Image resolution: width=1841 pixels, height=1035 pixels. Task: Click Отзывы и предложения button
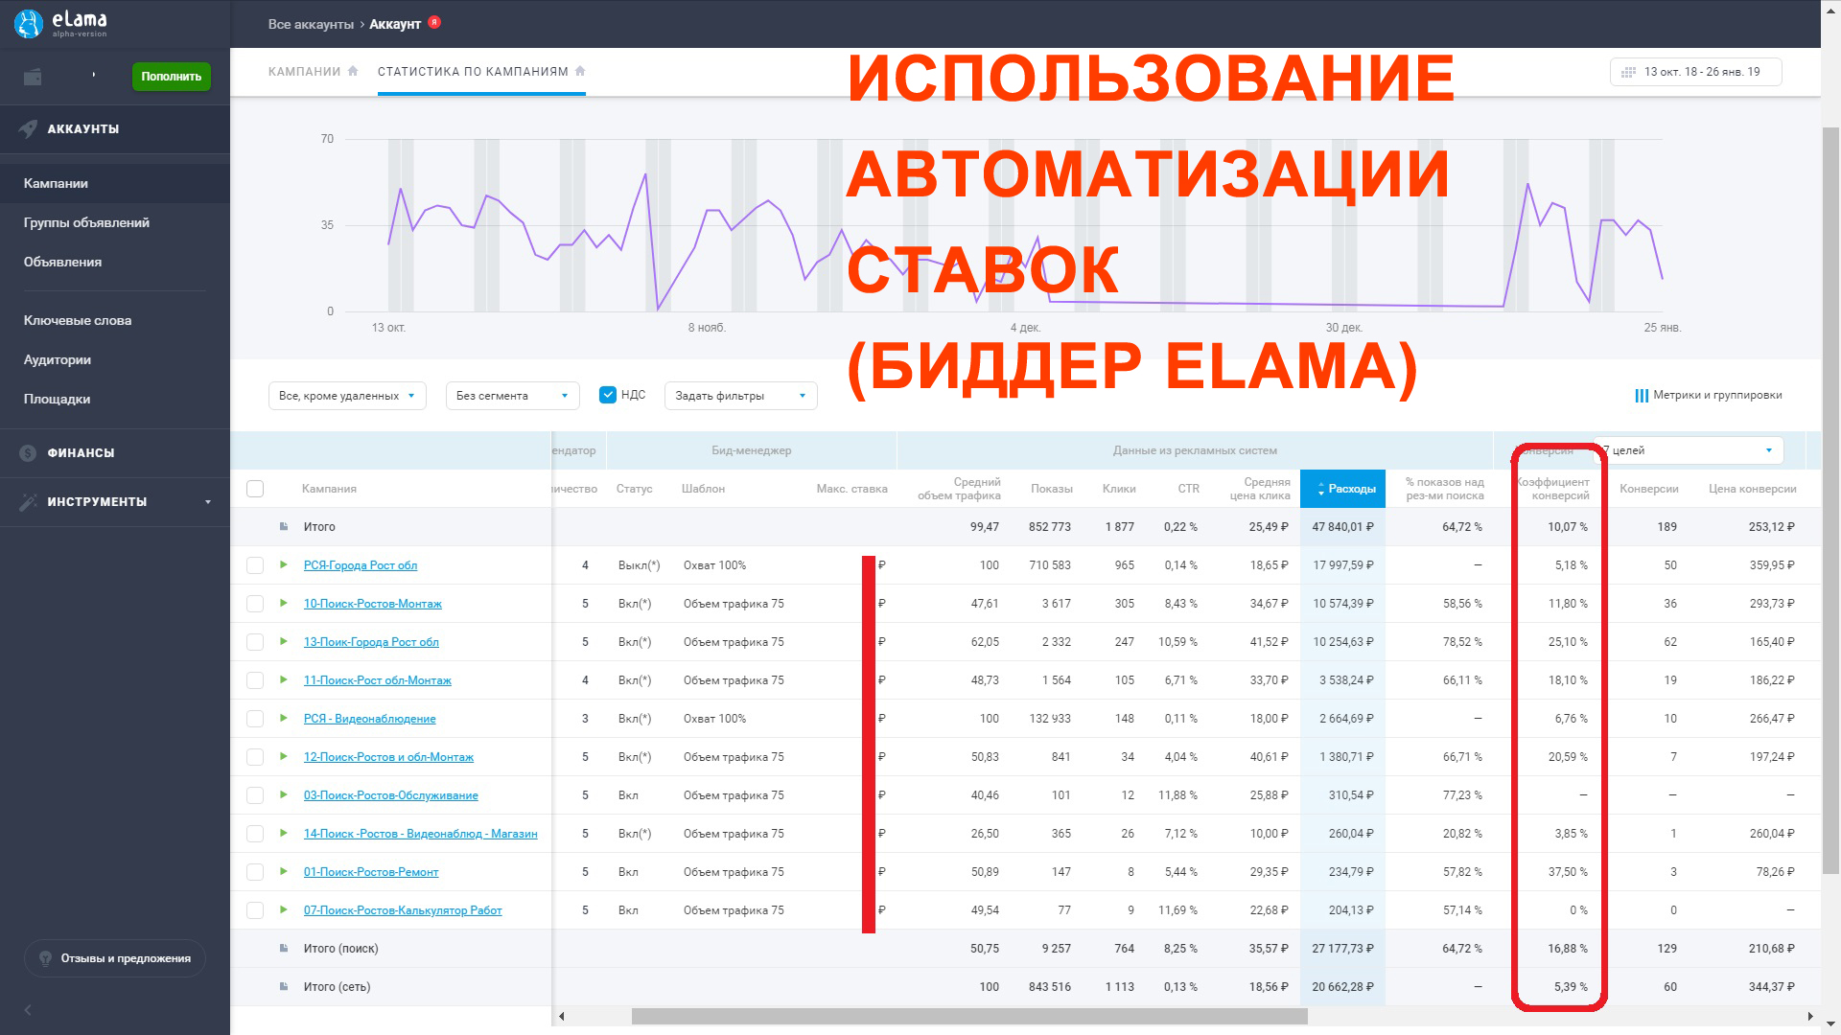[115, 958]
